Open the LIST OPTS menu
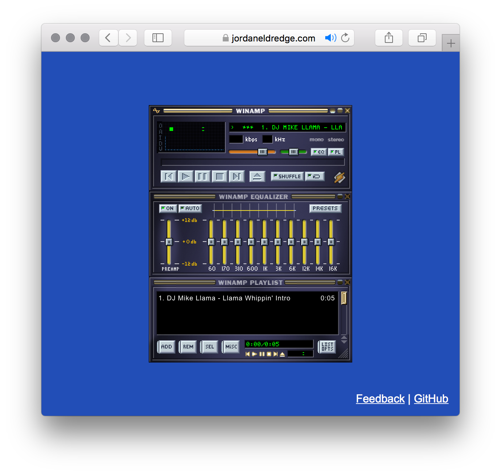The image size is (501, 475). click(x=327, y=347)
